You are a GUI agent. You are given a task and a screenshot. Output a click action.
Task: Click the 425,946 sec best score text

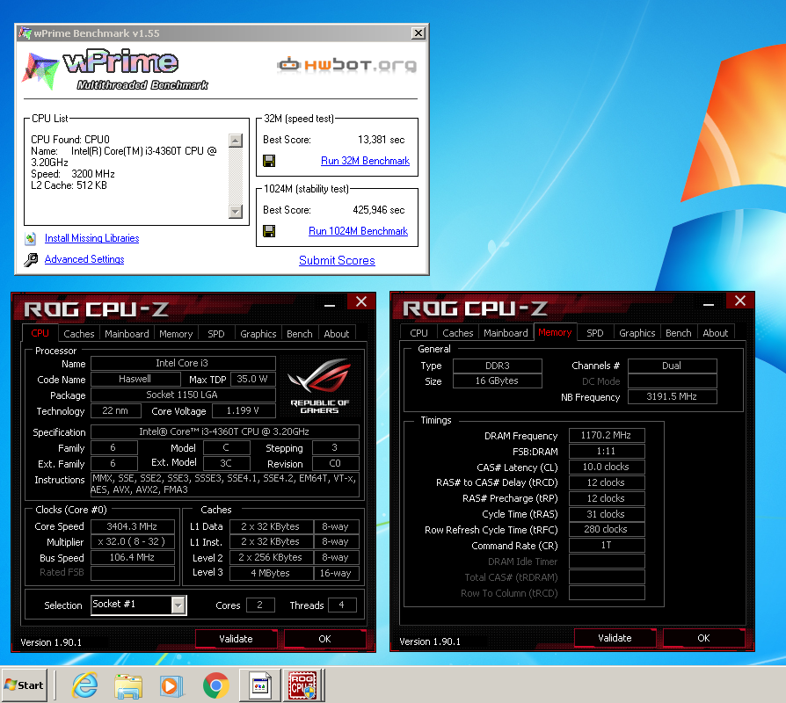(378, 210)
